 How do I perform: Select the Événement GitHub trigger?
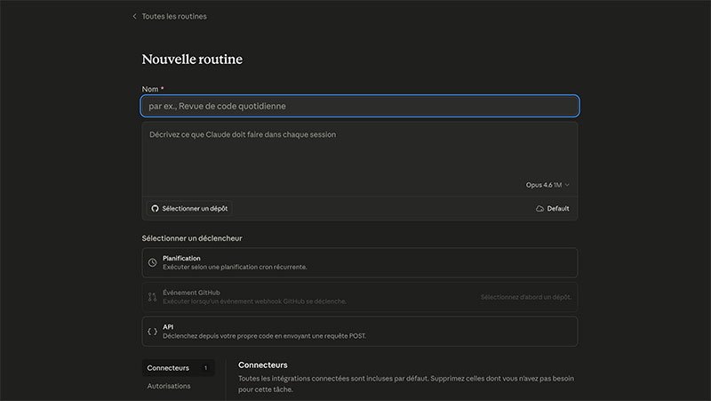coord(360,297)
